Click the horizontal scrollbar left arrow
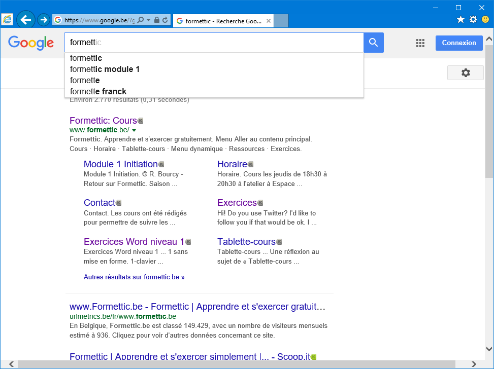494x369 pixels. click(11, 364)
